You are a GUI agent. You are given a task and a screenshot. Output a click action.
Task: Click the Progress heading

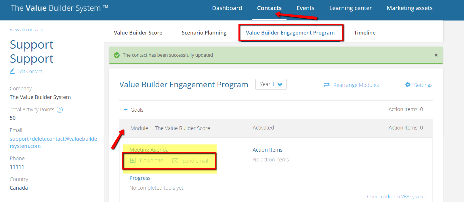[x=140, y=178]
